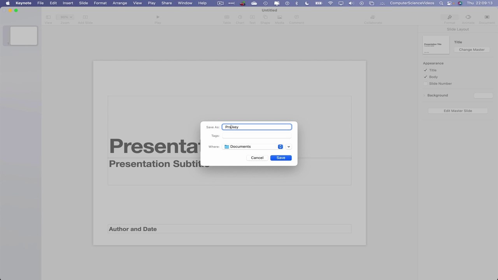Open the Insert menu

pyautogui.click(x=68, y=3)
